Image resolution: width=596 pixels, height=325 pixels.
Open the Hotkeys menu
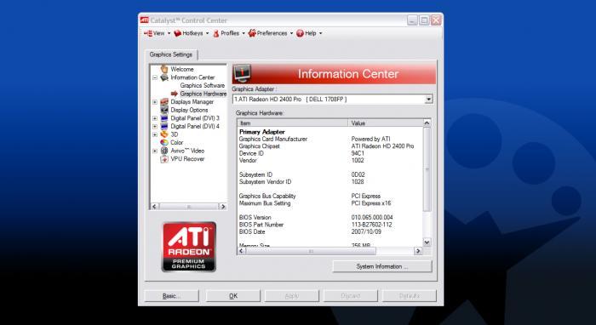(192, 33)
